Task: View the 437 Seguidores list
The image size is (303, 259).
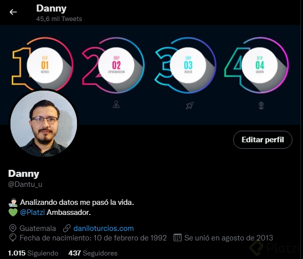Action: point(93,253)
